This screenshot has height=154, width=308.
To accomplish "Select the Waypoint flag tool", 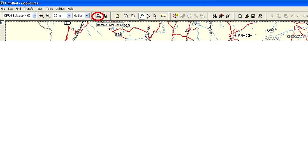I will click(x=142, y=16).
